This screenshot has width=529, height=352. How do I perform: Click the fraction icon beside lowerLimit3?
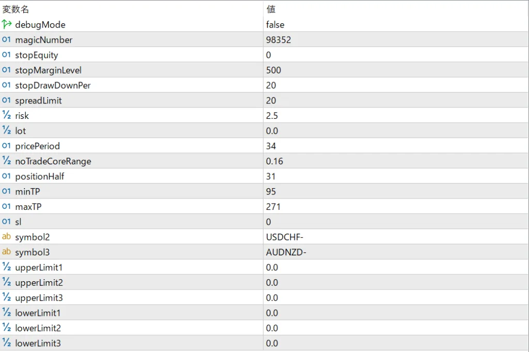[7, 343]
